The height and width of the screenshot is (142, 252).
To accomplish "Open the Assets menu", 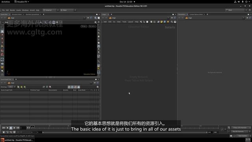I will click(19, 10).
